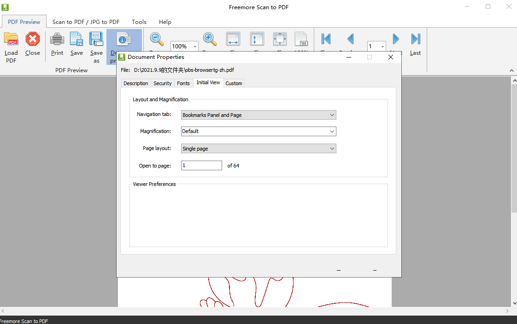Jump to the First page icon
This screenshot has height=324, width=517.
point(326,39)
